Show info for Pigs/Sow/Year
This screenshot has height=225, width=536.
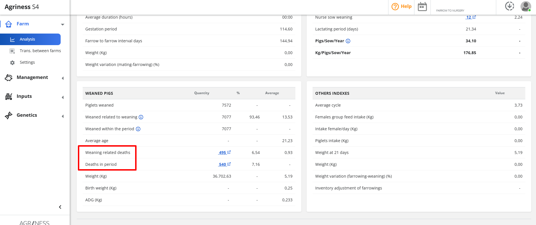click(x=348, y=41)
